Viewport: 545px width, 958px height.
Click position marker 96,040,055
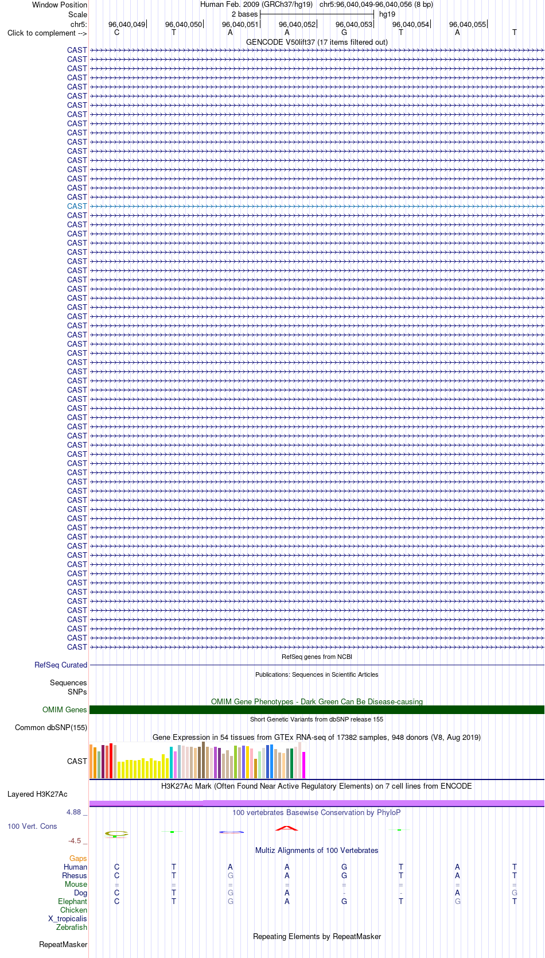pyautogui.click(x=468, y=24)
